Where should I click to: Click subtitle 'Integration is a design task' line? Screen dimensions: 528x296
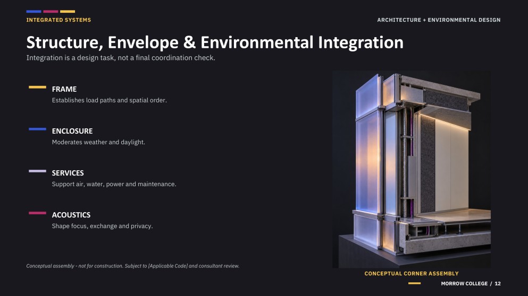coord(121,58)
